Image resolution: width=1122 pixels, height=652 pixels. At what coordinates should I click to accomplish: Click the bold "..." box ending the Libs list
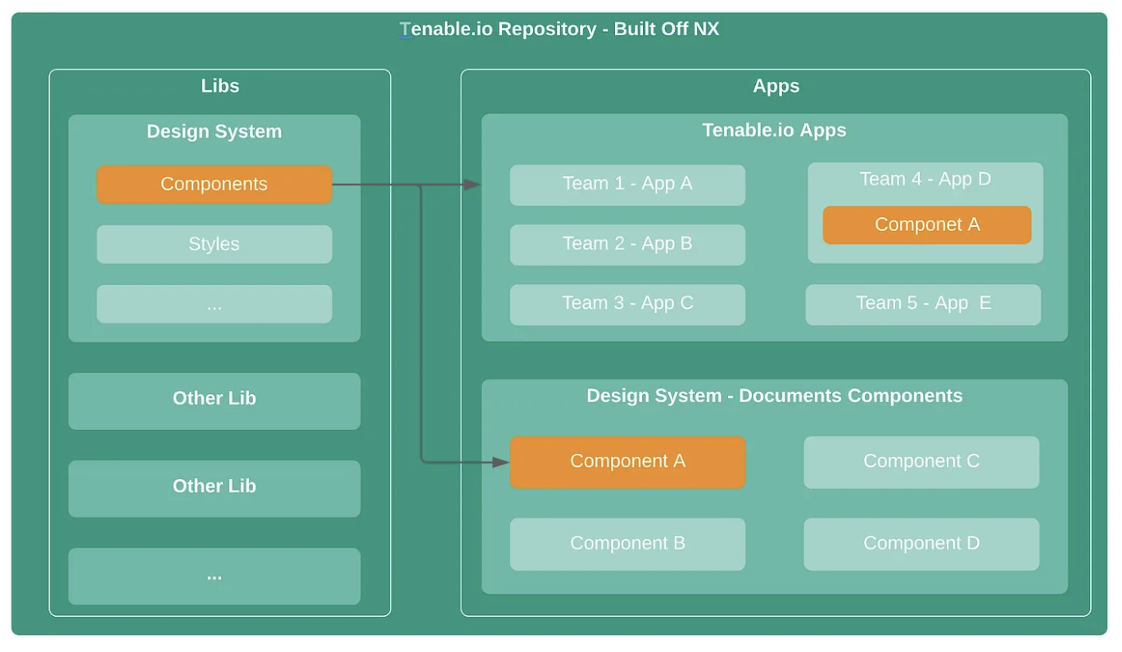click(x=215, y=577)
